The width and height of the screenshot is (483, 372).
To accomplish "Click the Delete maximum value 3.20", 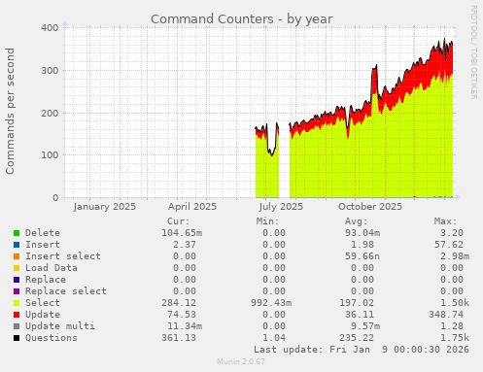I will (452, 233).
